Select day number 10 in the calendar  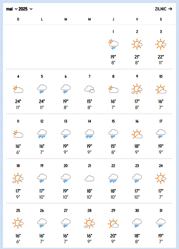point(161,77)
